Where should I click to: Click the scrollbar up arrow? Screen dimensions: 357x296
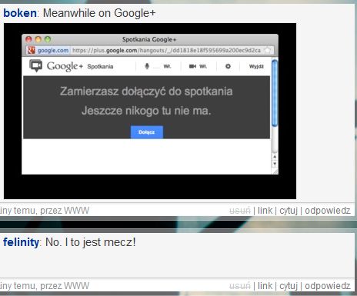coord(275,156)
